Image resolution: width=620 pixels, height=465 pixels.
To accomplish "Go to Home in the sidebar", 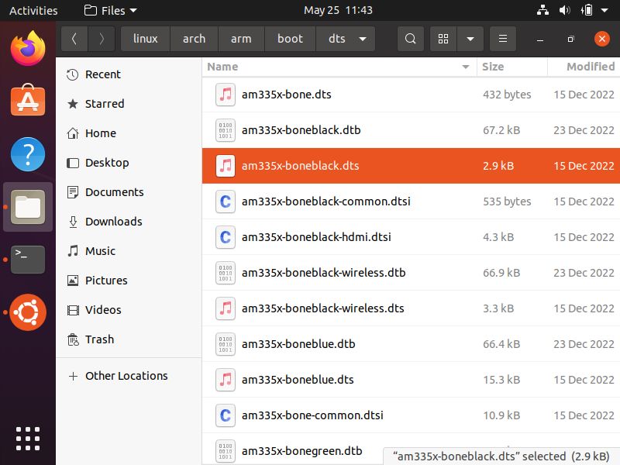I will (x=129, y=133).
